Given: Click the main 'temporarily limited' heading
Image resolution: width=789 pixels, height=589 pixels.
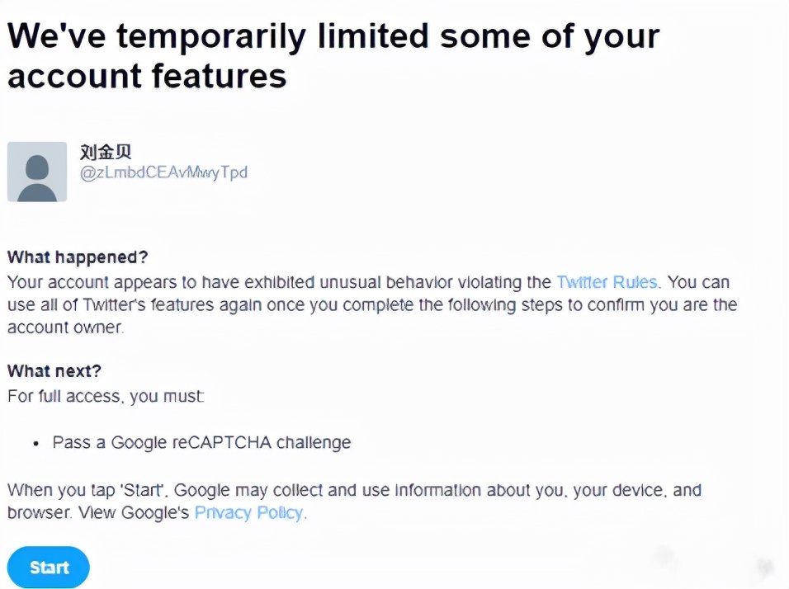Looking at the screenshot, I should (x=333, y=56).
